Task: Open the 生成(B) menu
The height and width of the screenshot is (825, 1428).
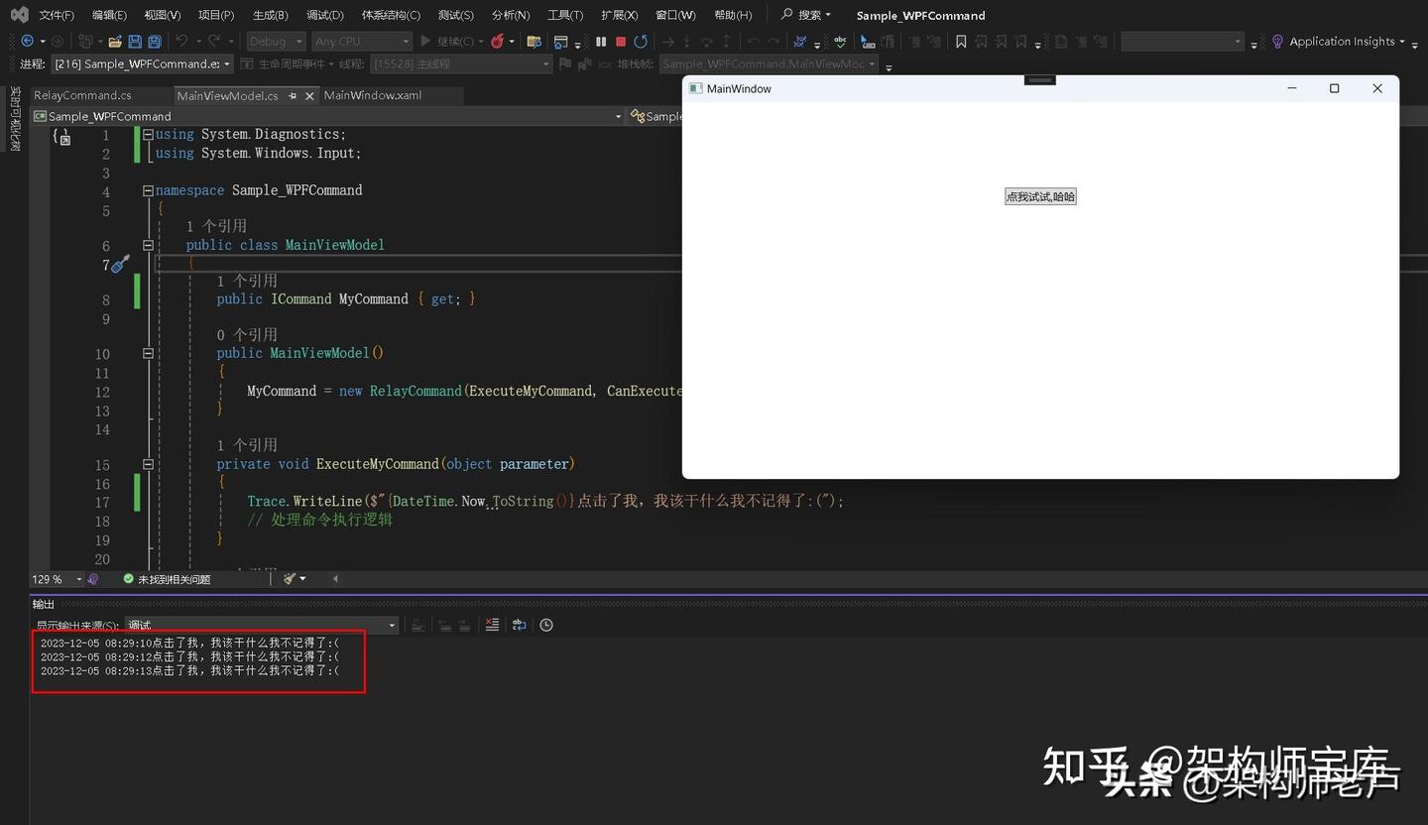Action: click(x=271, y=15)
